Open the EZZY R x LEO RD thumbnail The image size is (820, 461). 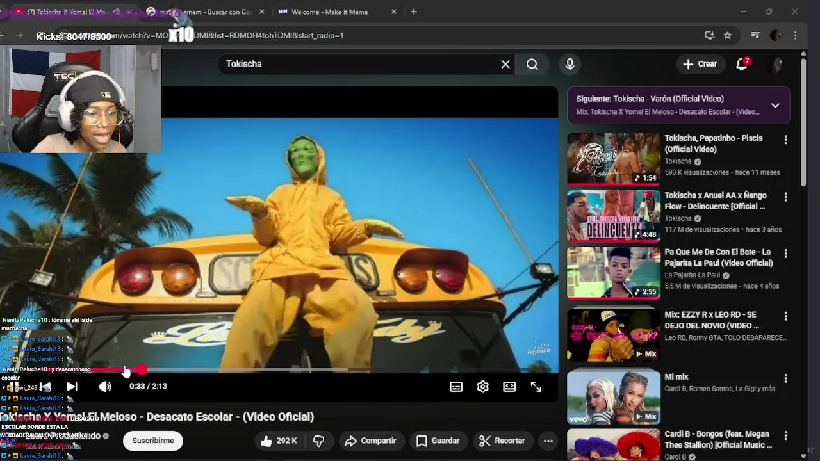coord(614,336)
